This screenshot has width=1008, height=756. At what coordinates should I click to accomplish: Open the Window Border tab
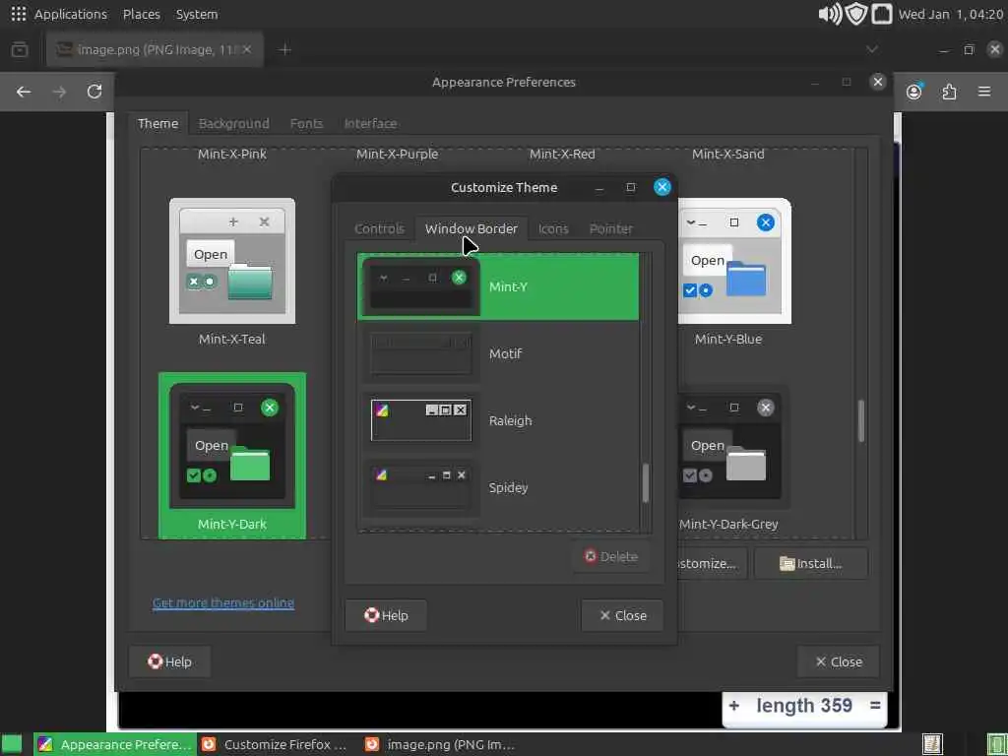click(472, 228)
